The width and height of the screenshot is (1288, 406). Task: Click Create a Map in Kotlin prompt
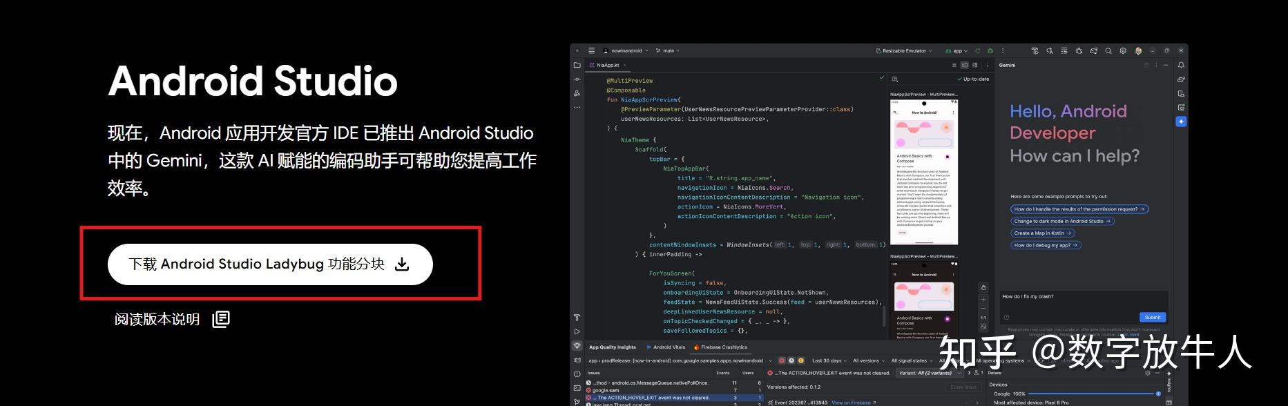click(1043, 233)
